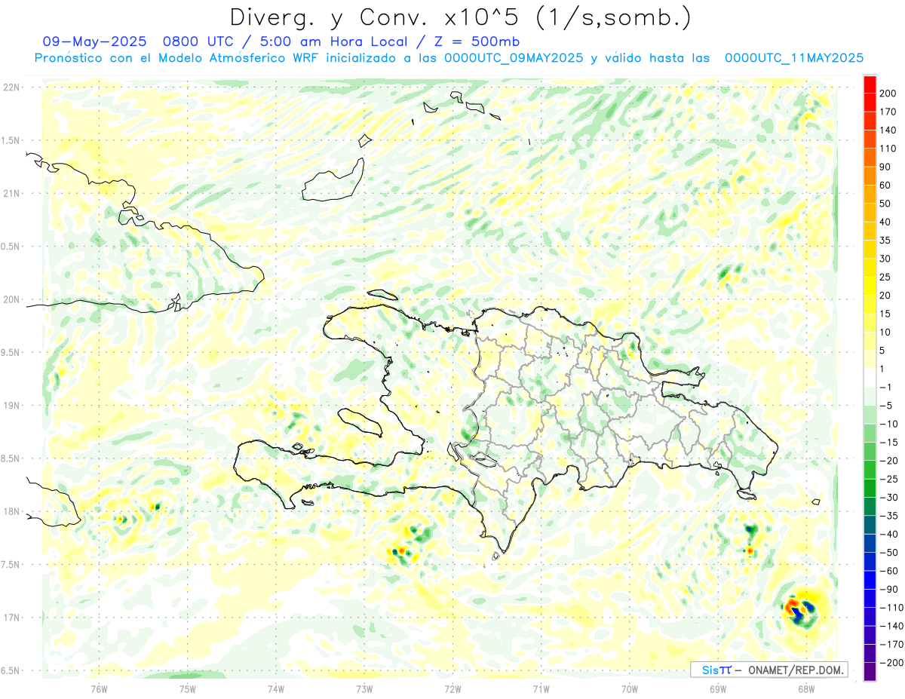Click the 'Pronóstico con el Modelo Atmosférico WRF' line
905x699 pixels.
coord(177,57)
